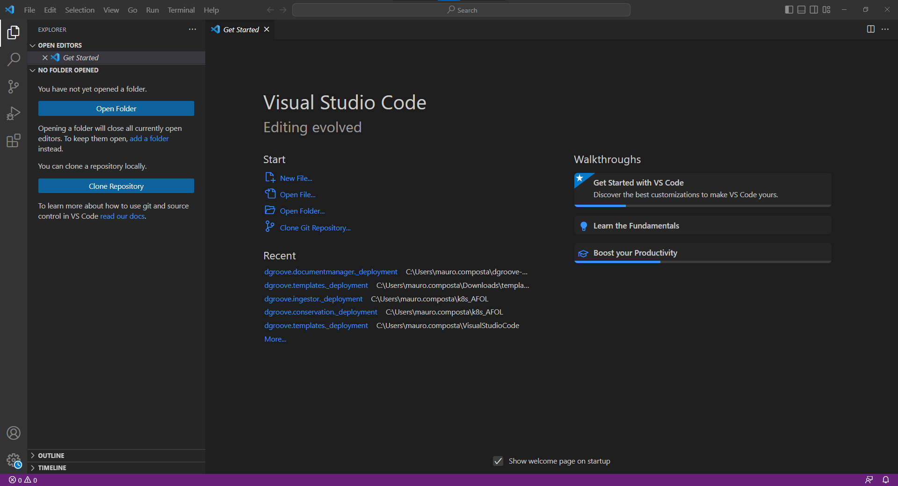
Task: Follow the 'read our docs' link
Action: pyautogui.click(x=122, y=216)
